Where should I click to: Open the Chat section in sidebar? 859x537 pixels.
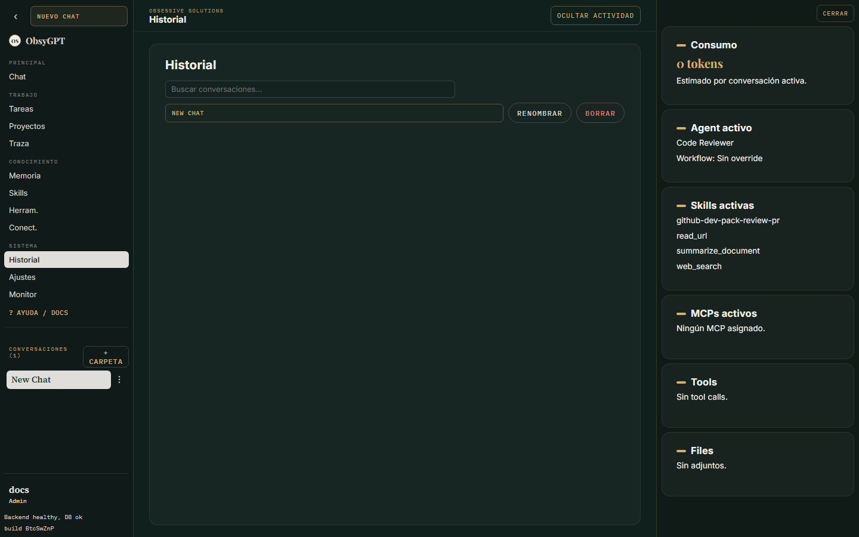click(66, 77)
